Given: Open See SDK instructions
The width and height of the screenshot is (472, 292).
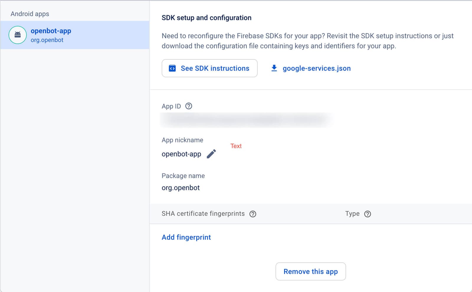Looking at the screenshot, I should click(x=209, y=68).
